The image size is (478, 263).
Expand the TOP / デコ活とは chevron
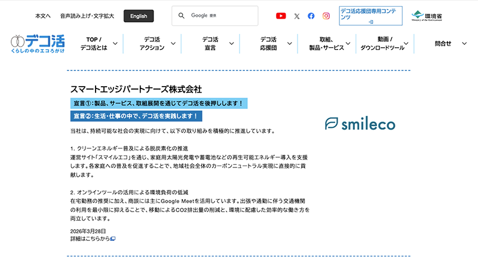coord(115,43)
